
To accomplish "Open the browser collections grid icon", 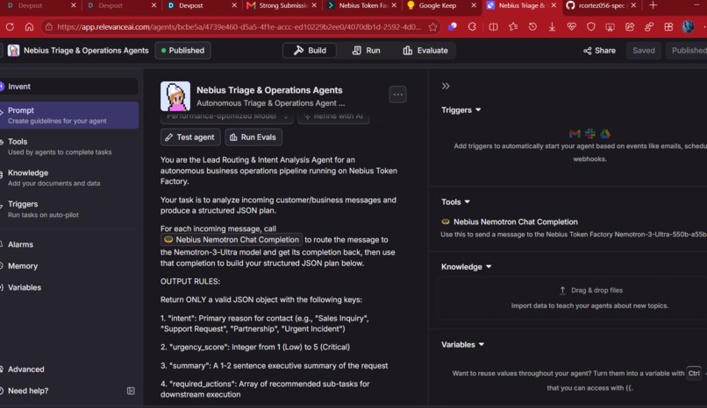I will pyautogui.click(x=668, y=27).
